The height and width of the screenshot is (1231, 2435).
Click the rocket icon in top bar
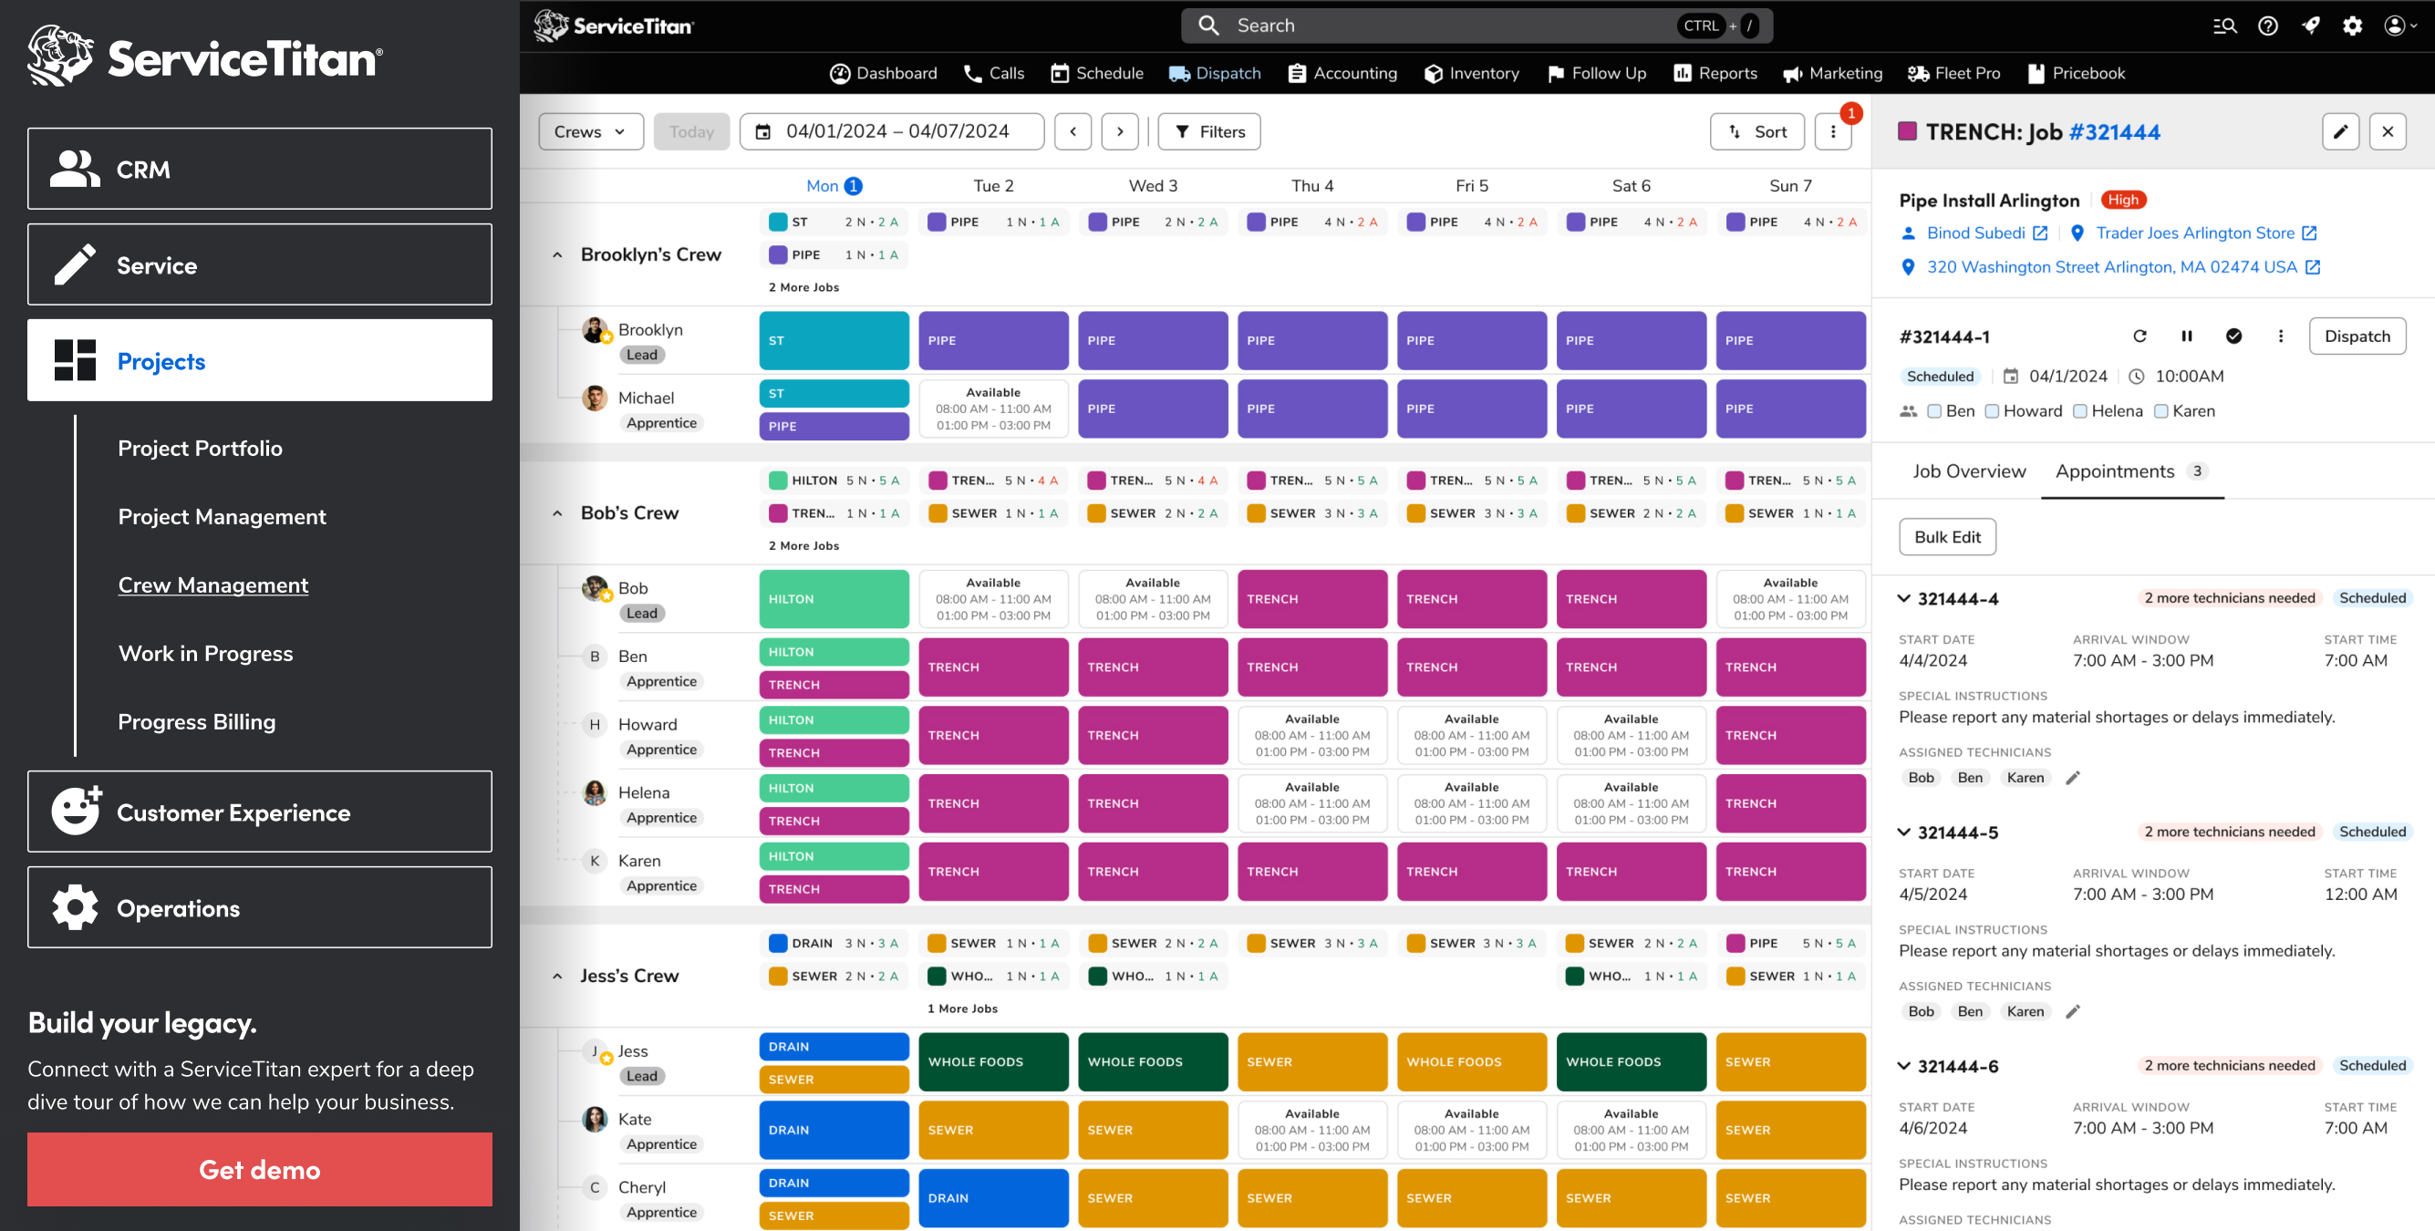(x=2310, y=26)
